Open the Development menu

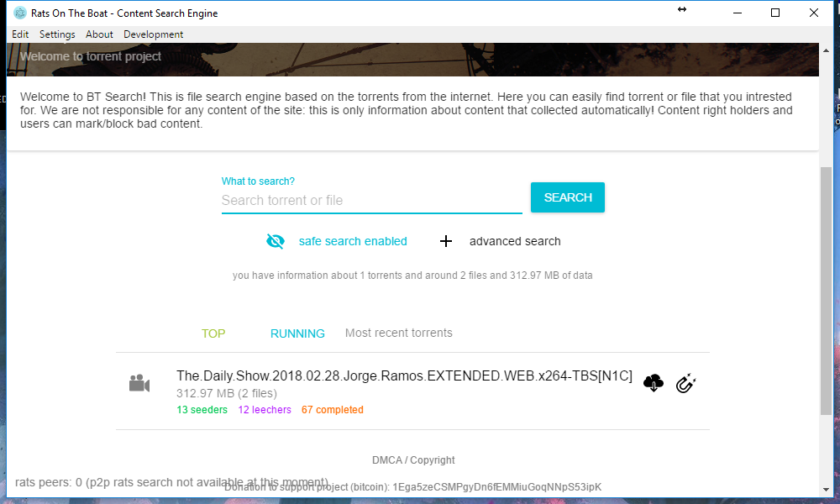click(x=153, y=34)
